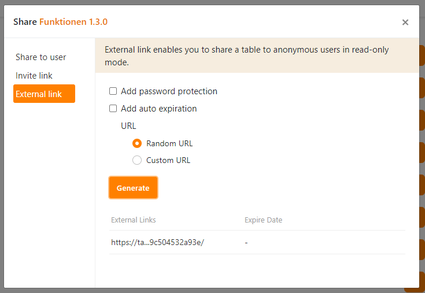Click the Expire Date dash value
The image size is (425, 293).
click(246, 243)
